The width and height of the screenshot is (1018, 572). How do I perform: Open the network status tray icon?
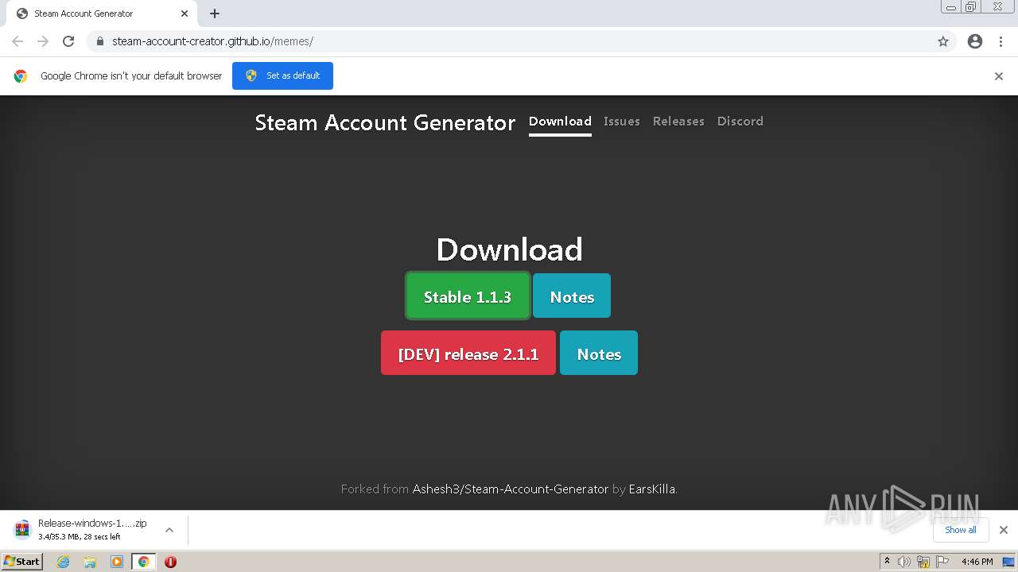tap(923, 562)
